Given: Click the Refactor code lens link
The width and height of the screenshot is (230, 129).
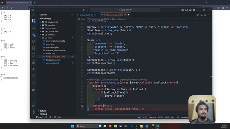Looking at the screenshot, I should point(109,80).
